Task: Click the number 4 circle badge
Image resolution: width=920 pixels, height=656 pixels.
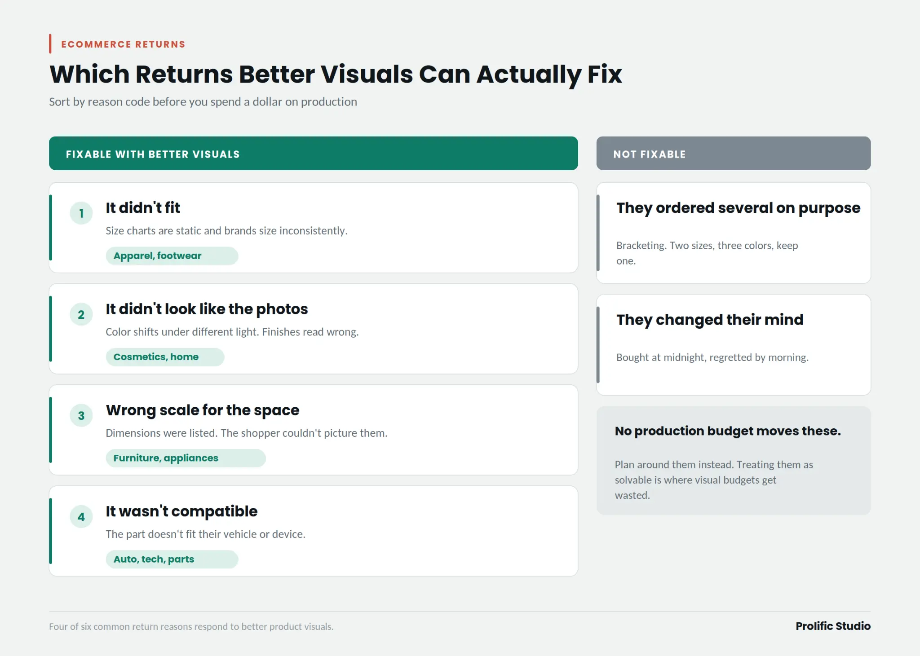Action: coord(81,516)
